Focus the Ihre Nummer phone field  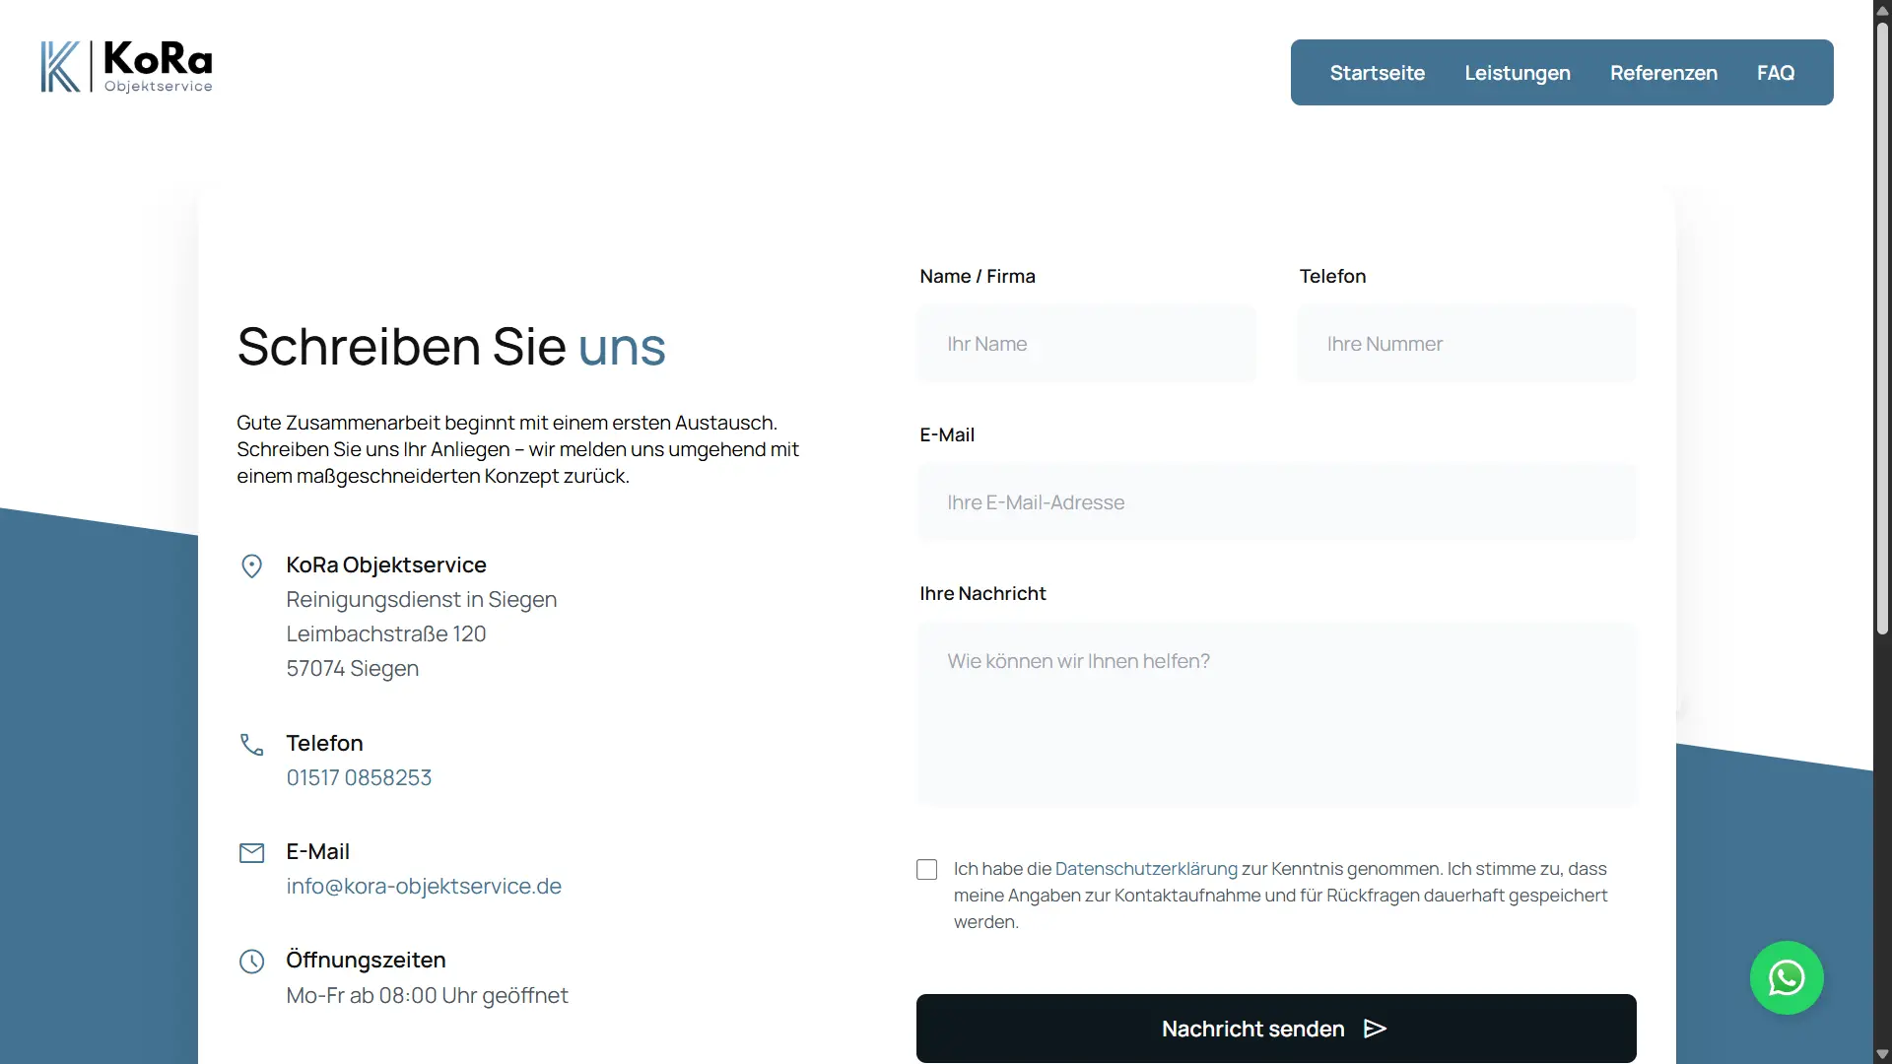point(1466,344)
